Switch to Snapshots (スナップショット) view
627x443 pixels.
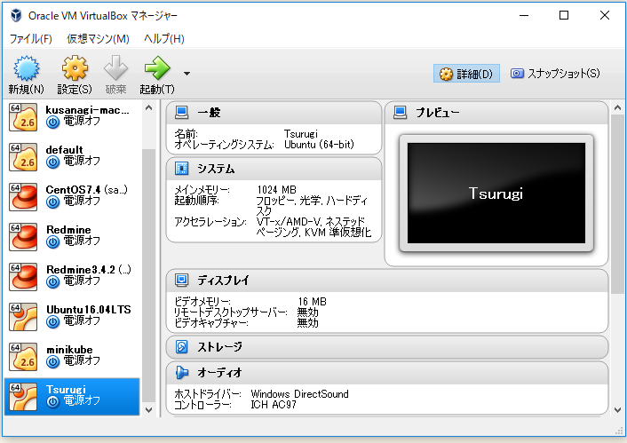555,74
